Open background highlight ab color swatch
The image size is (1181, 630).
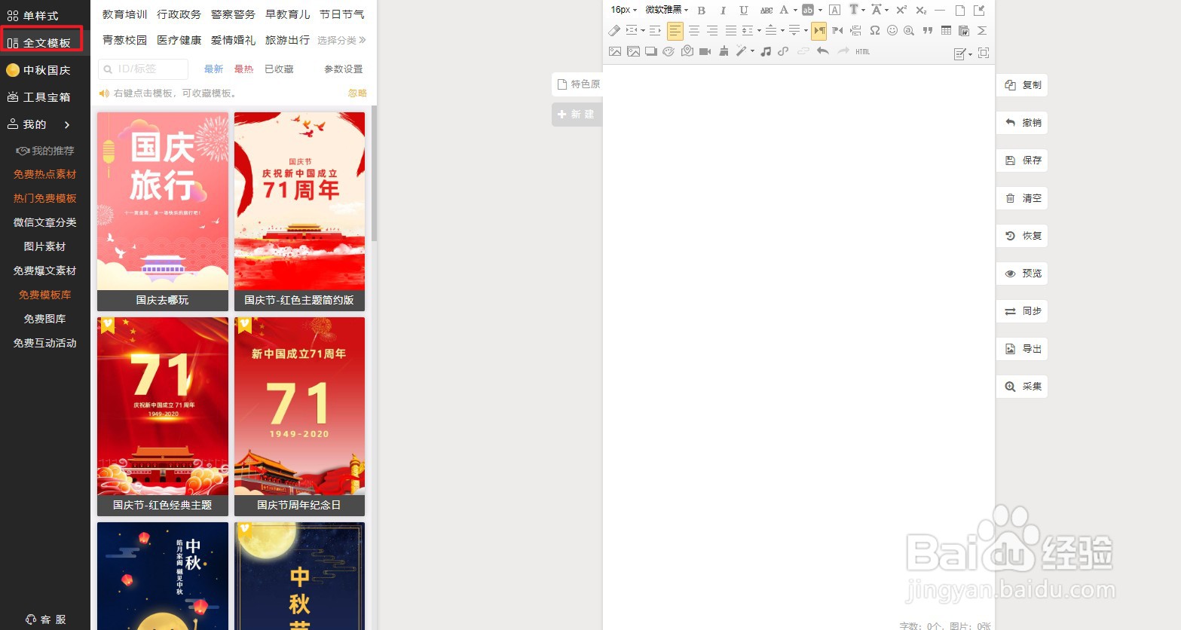[x=808, y=10]
